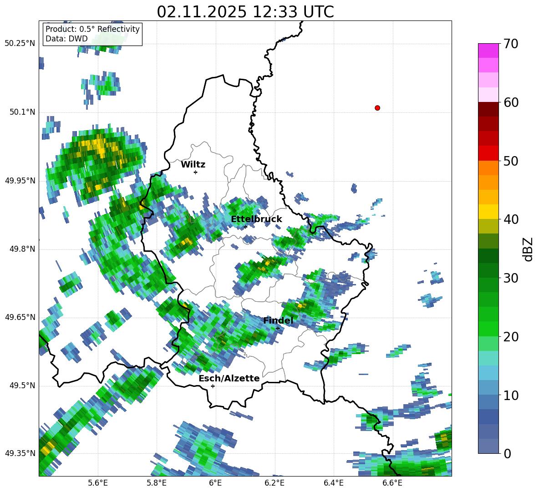Click the 6.2°E longitude label
The width and height of the screenshot is (539, 492).
(x=275, y=483)
